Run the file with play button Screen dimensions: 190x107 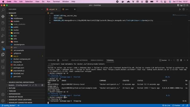[x=180, y=9]
